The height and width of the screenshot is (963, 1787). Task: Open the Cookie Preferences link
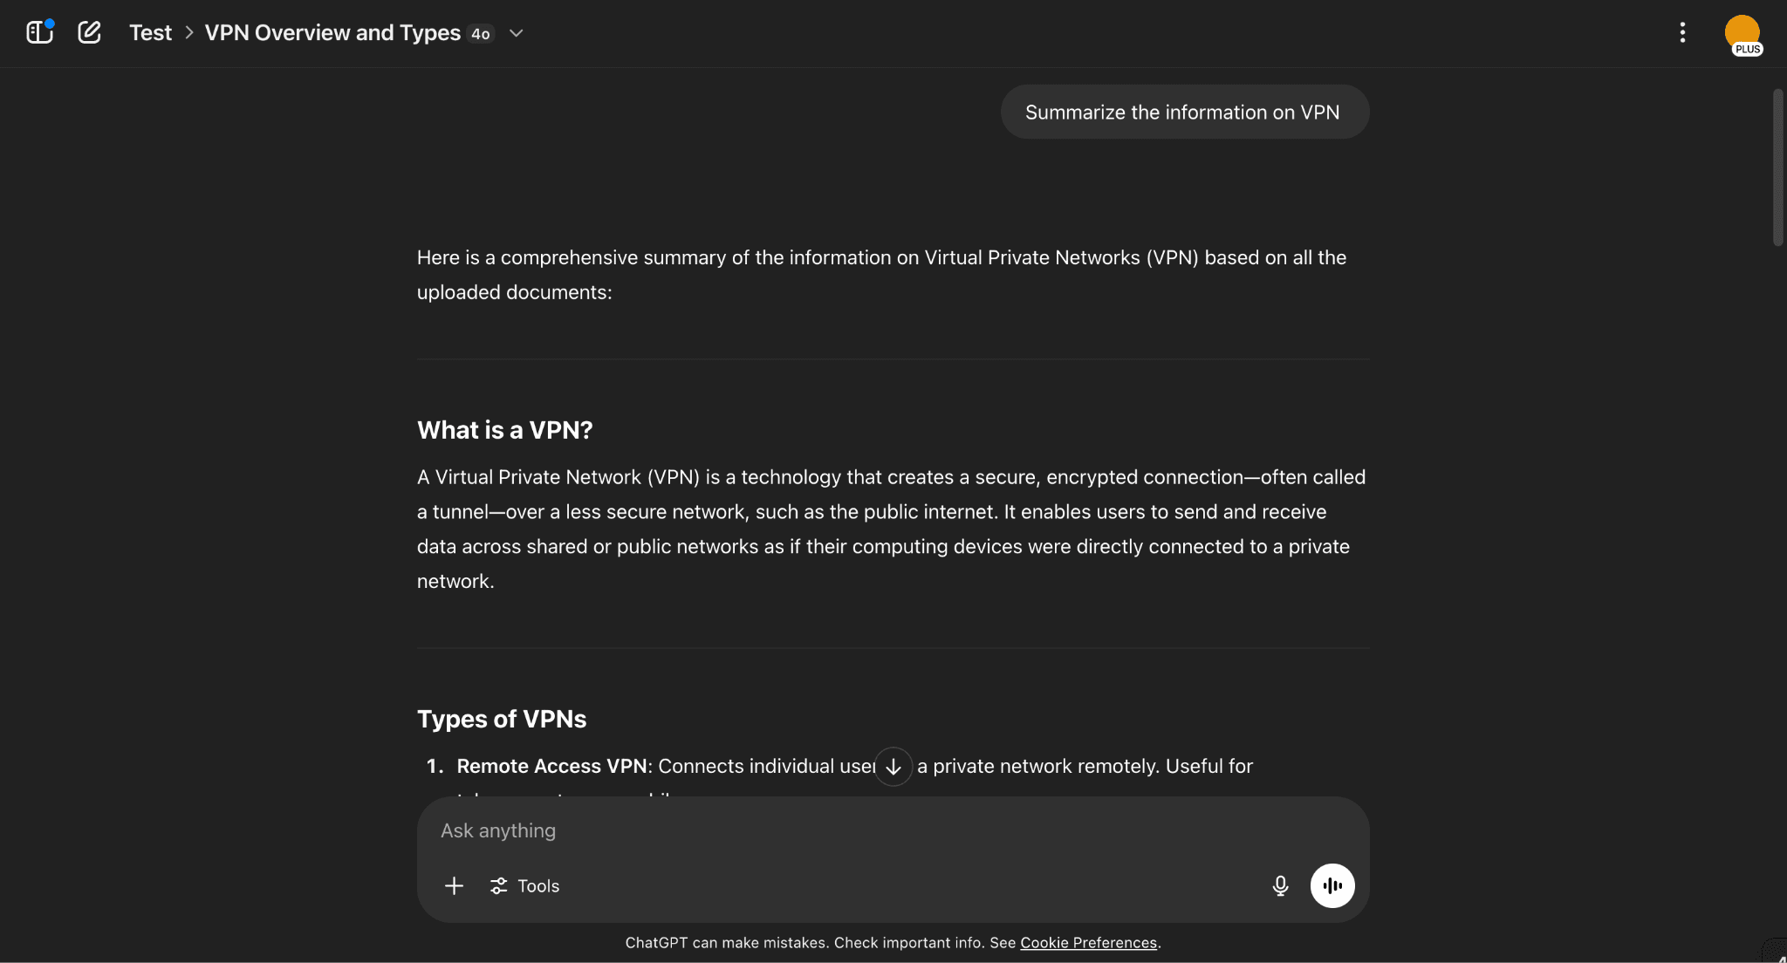tap(1088, 943)
